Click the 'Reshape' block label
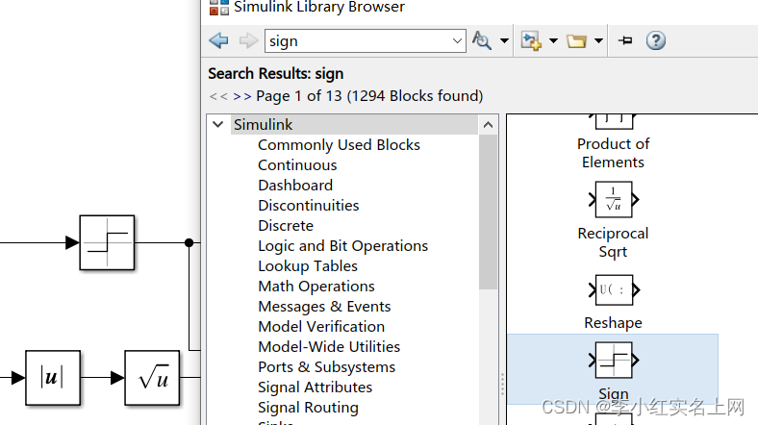This screenshot has height=425, width=758. pos(613,323)
